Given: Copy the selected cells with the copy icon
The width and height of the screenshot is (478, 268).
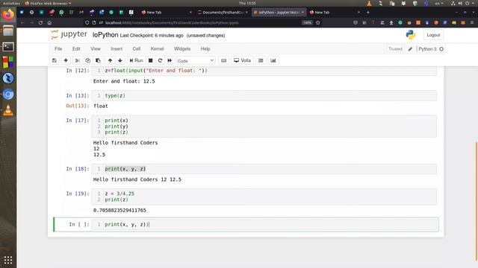Looking at the screenshot, I should tap(88, 60).
